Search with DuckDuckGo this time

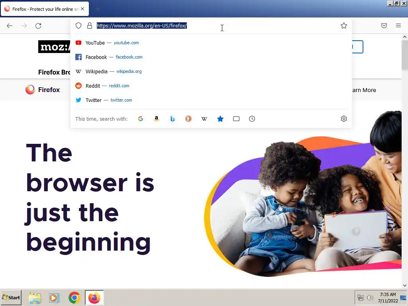(188, 119)
